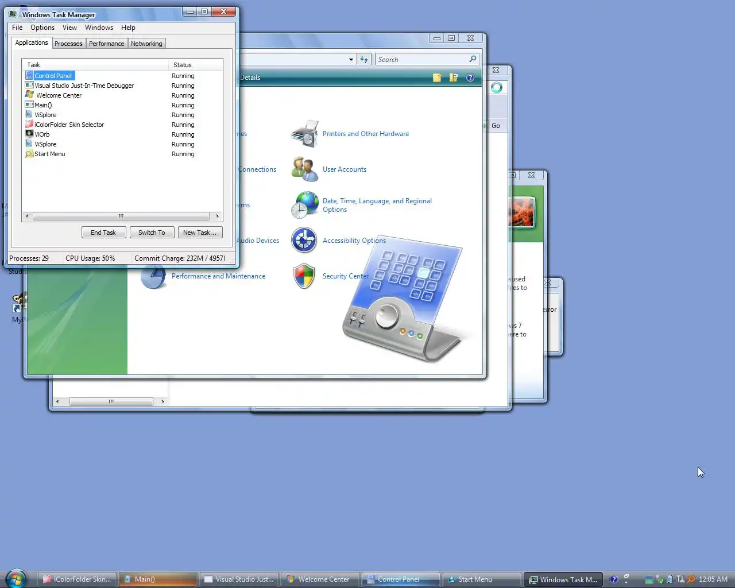Open the User Accounts link
This screenshot has width=735, height=588.
[x=345, y=169]
